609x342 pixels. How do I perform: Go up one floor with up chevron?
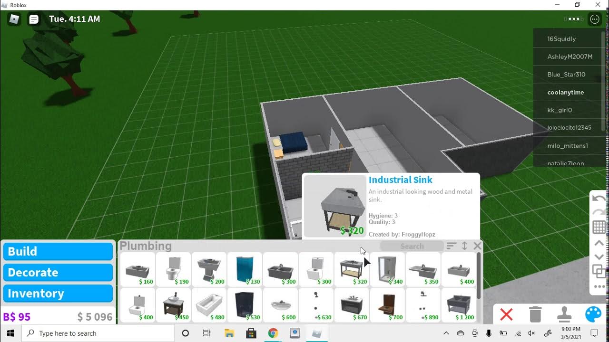click(x=599, y=243)
